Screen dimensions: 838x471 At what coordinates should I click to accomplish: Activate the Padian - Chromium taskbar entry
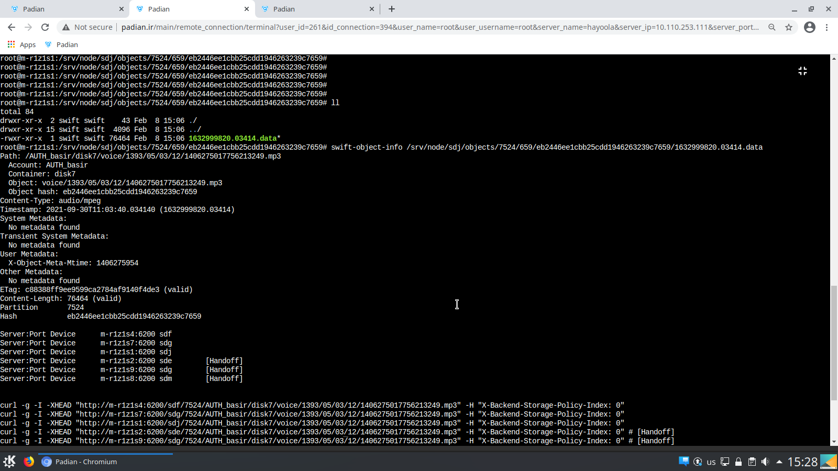coord(105,462)
